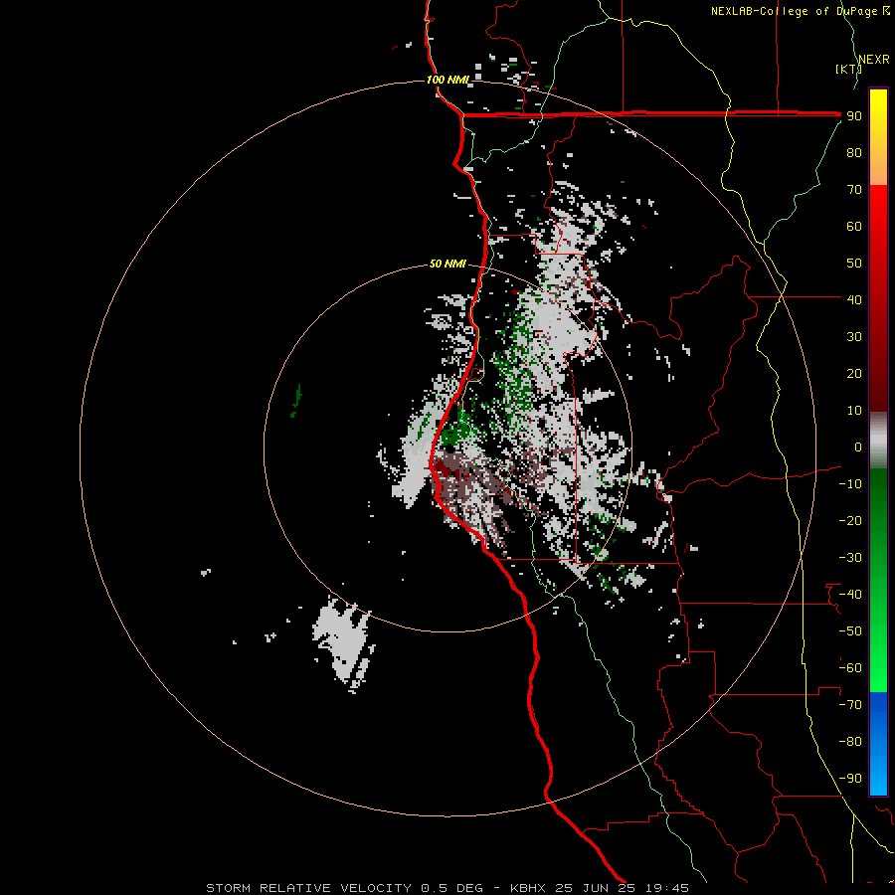The image size is (895, 895).
Task: Click the -20 value on the velocity scale
Action: [850, 520]
